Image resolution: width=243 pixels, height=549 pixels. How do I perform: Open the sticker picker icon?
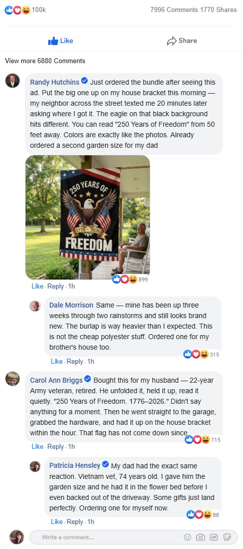tap(227, 537)
